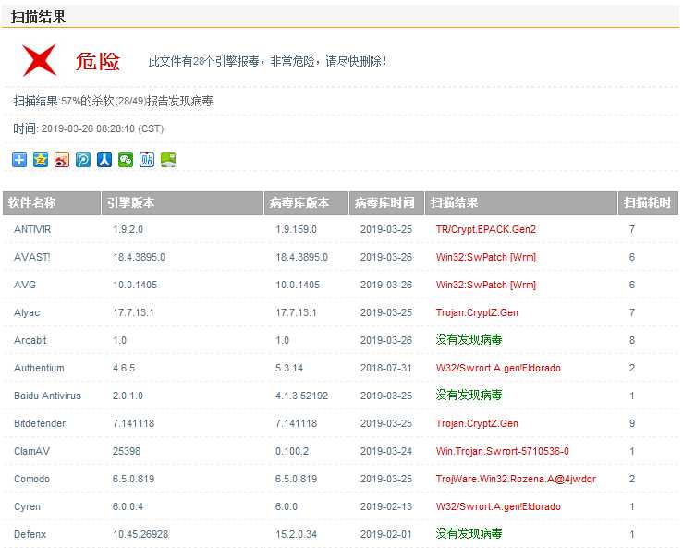Click Defenx 没有发现病毒 result
Viewport: 695px width, 548px height.
[x=469, y=533]
